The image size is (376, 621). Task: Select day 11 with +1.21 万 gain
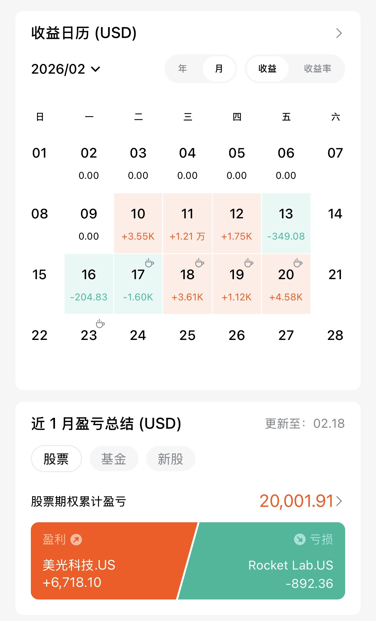pyautogui.click(x=187, y=223)
